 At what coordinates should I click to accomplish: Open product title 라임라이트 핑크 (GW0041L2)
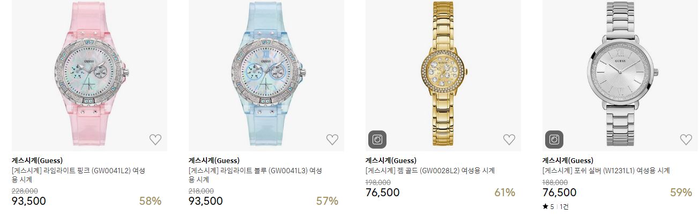pyautogui.click(x=78, y=175)
